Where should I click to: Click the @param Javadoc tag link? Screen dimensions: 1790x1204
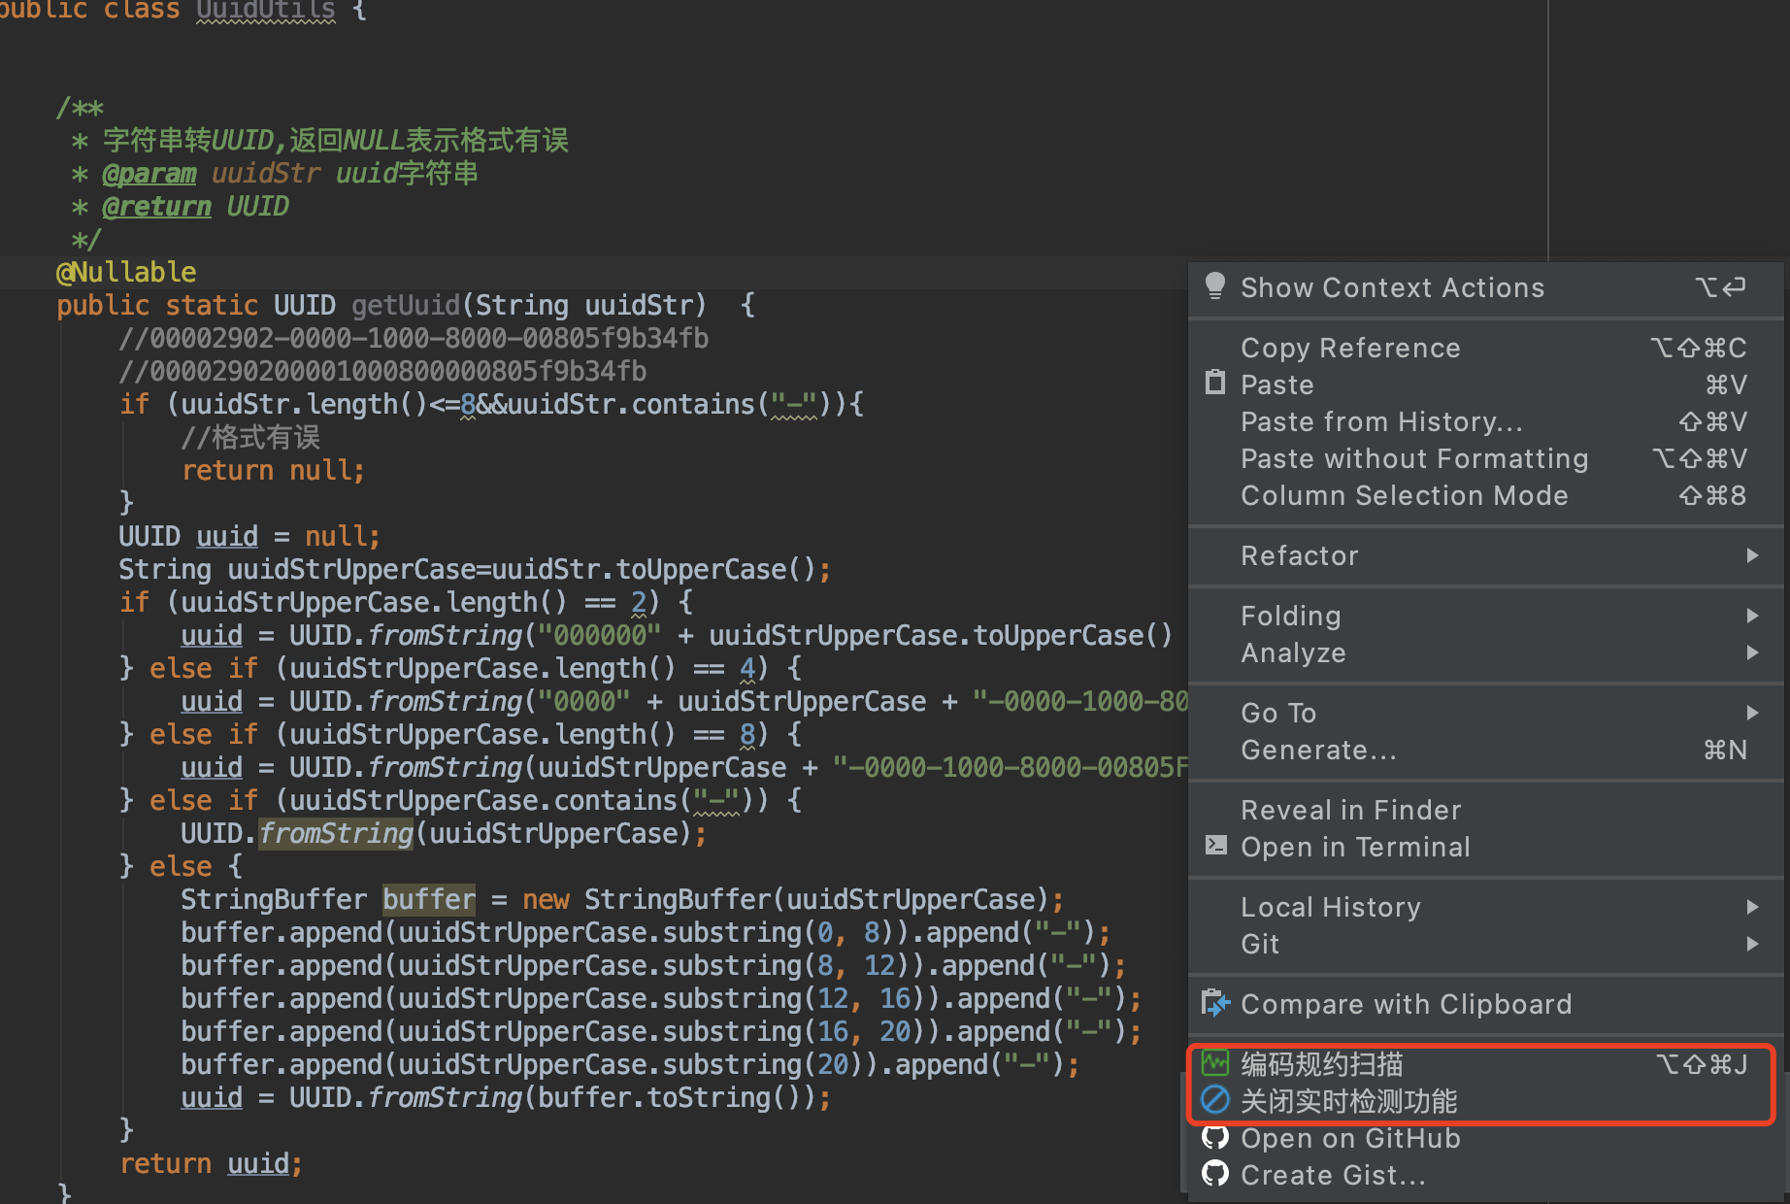[149, 174]
